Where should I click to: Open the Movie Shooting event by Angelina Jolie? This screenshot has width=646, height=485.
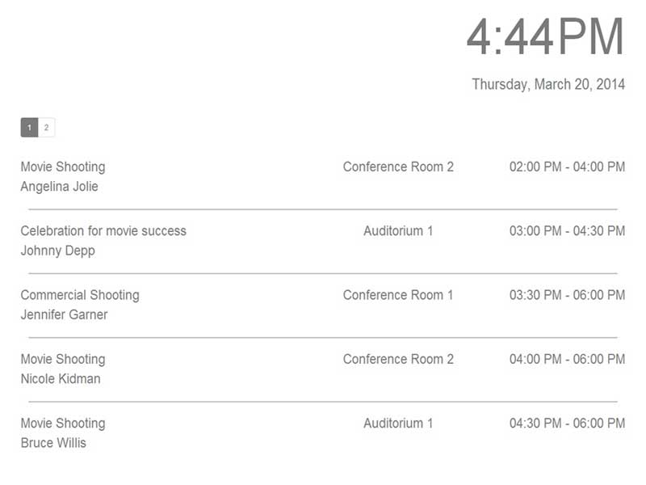(63, 167)
